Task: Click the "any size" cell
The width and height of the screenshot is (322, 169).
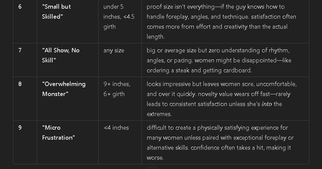Action: tap(114, 50)
